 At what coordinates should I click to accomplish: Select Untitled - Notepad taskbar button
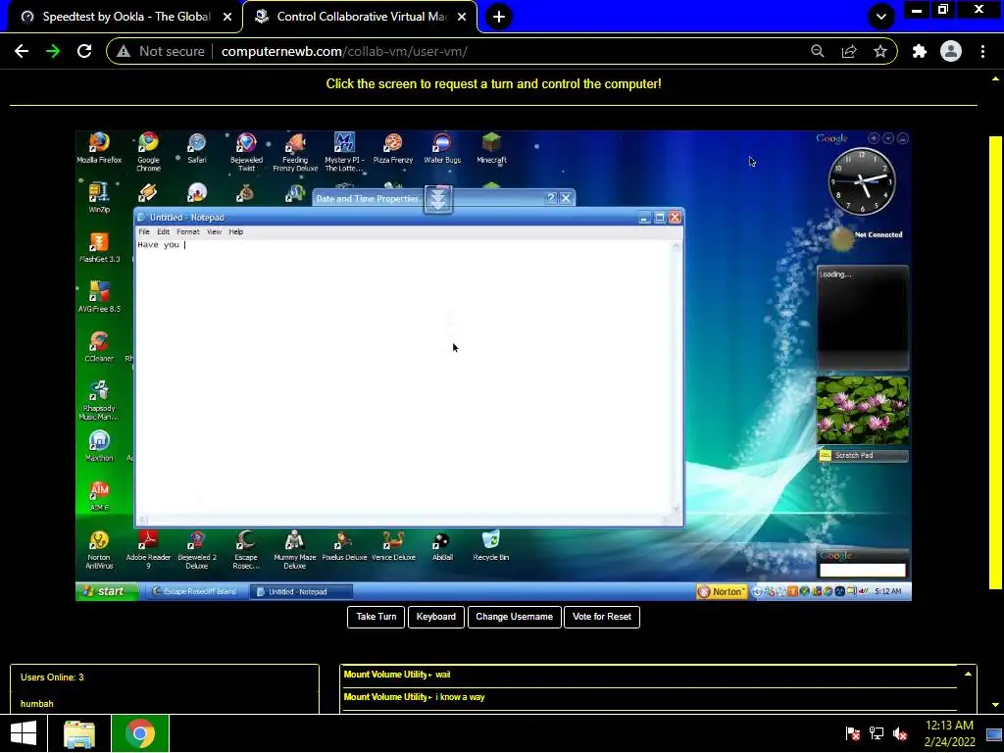click(x=301, y=591)
